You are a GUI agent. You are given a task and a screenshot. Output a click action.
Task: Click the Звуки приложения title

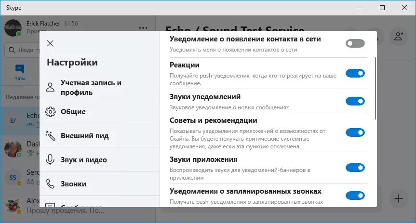click(x=203, y=159)
